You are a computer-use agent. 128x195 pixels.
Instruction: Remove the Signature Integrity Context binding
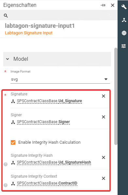[104, 178]
